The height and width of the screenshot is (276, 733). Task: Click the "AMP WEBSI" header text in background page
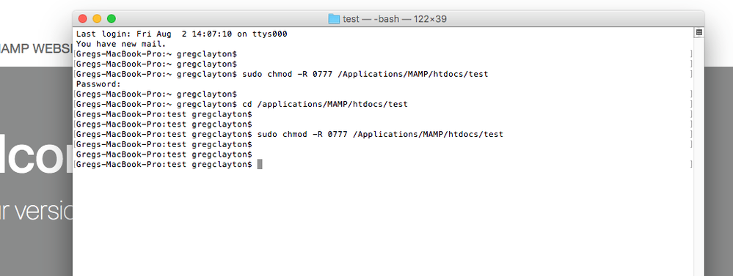pyautogui.click(x=36, y=48)
